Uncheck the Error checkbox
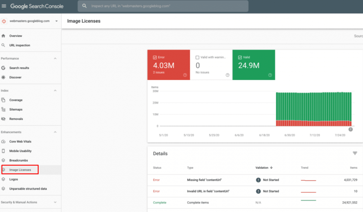The image size is (363, 212). [x=155, y=57]
